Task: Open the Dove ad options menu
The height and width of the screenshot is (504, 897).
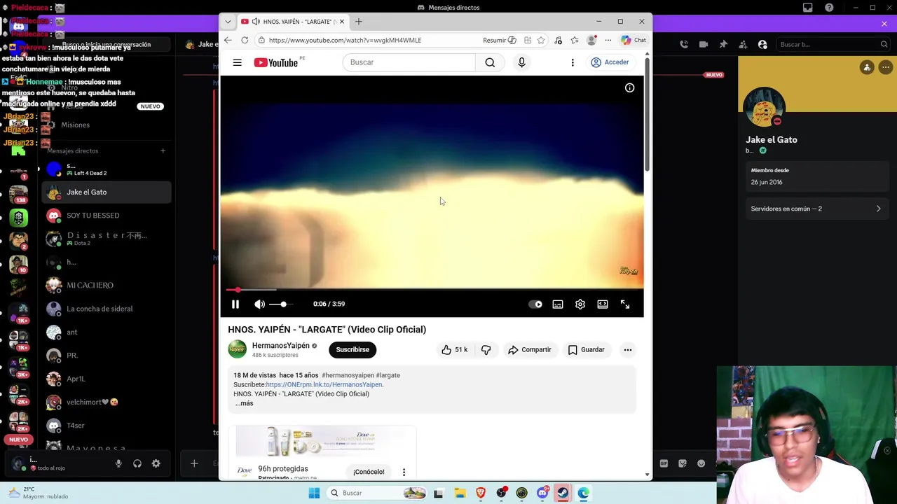Action: (404, 472)
